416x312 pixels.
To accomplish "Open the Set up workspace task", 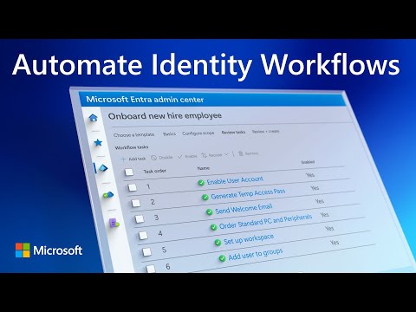I will [x=249, y=239].
